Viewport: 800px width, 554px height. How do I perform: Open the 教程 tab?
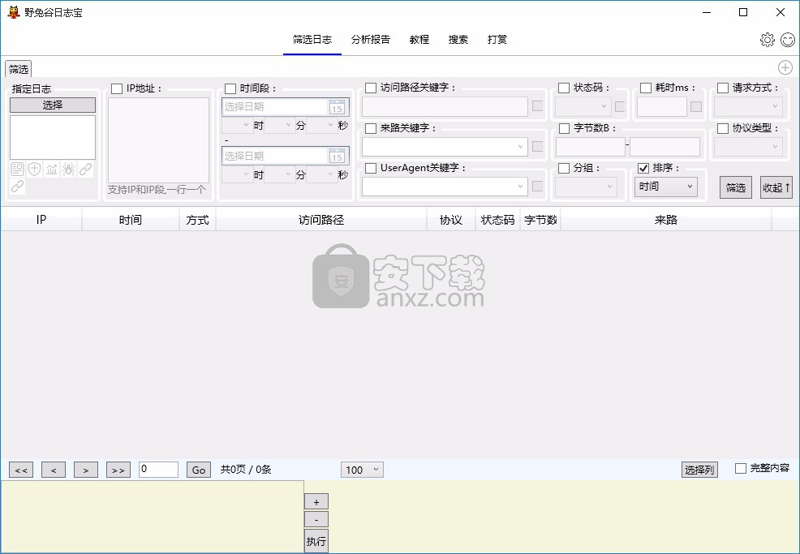click(419, 39)
